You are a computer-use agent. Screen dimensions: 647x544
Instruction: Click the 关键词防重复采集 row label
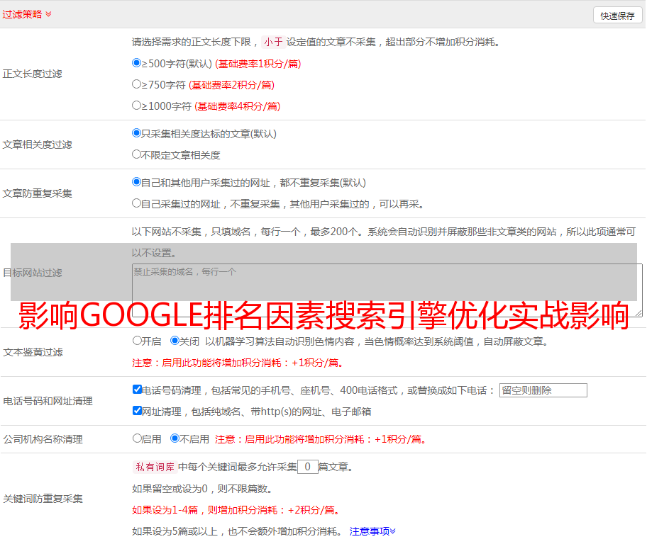(x=43, y=499)
